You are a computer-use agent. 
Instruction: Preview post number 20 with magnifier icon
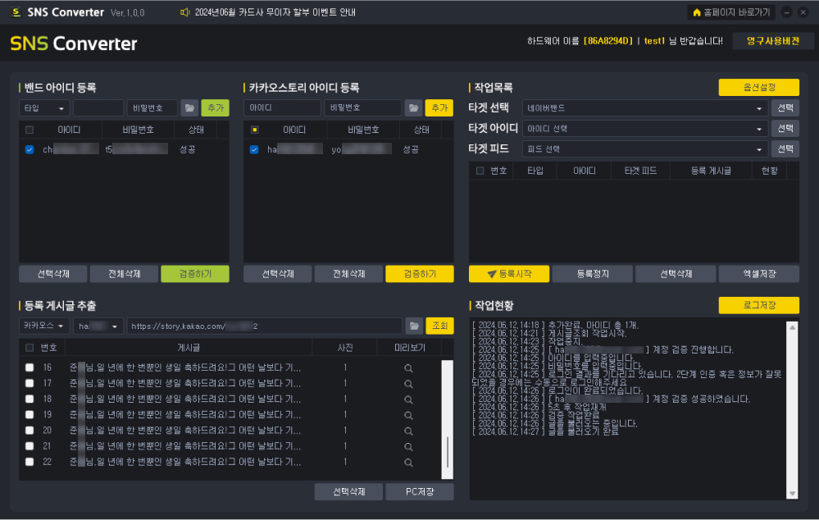[x=408, y=431]
